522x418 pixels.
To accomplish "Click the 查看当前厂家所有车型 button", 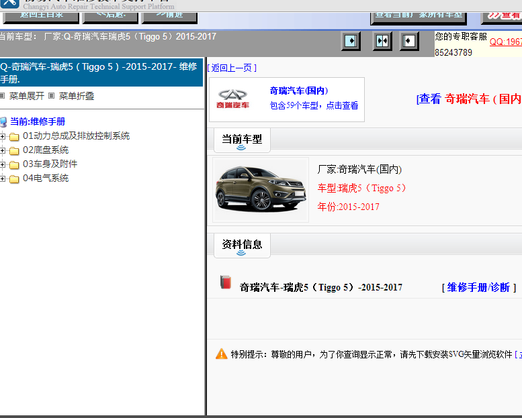I will [419, 18].
